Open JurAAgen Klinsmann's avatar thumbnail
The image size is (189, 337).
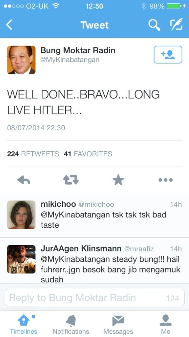point(21,259)
